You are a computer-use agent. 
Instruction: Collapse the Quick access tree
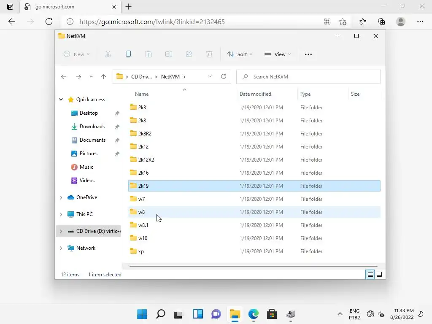click(x=61, y=100)
